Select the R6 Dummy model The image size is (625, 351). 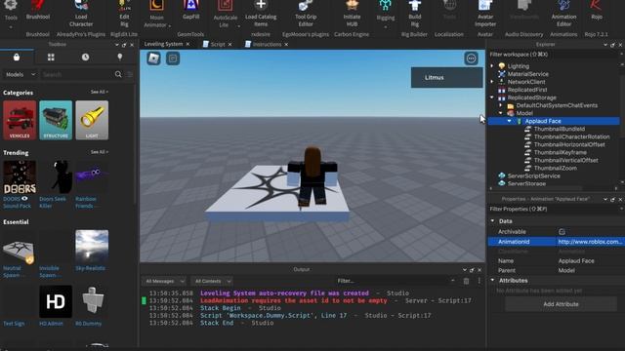pyautogui.click(x=92, y=301)
